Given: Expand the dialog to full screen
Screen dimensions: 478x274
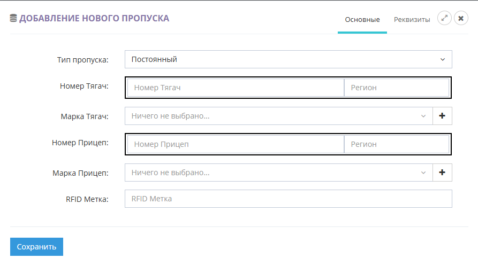Looking at the screenshot, I should (444, 18).
